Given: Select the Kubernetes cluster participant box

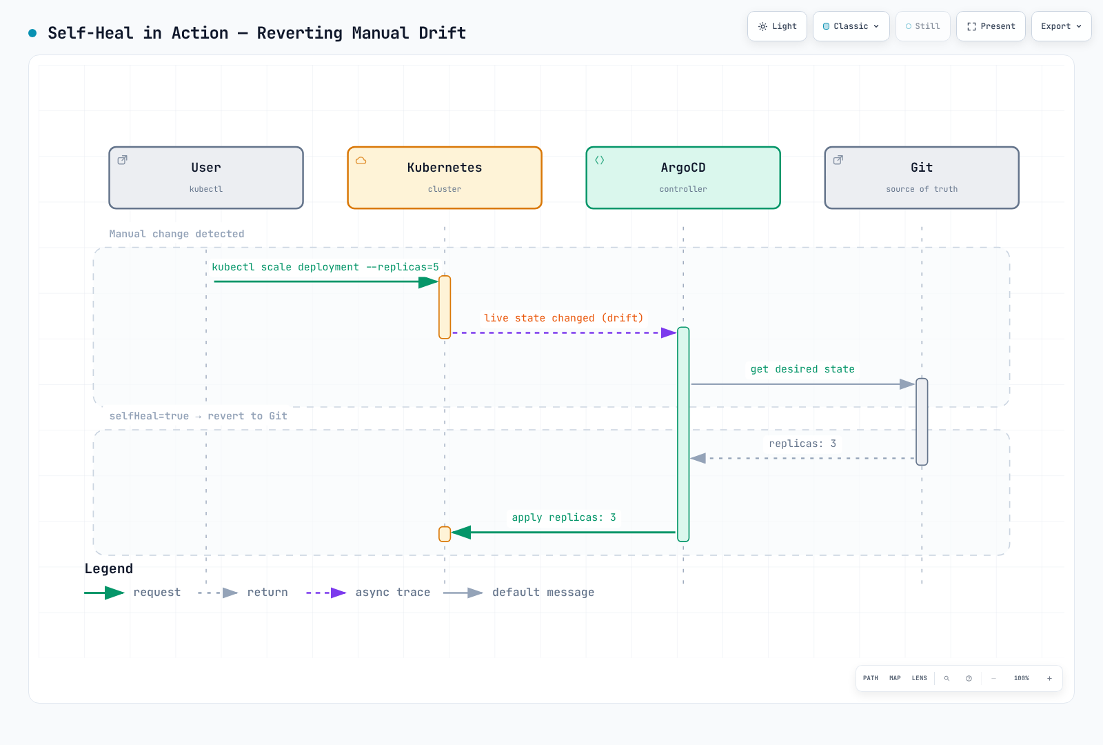Looking at the screenshot, I should (x=445, y=177).
